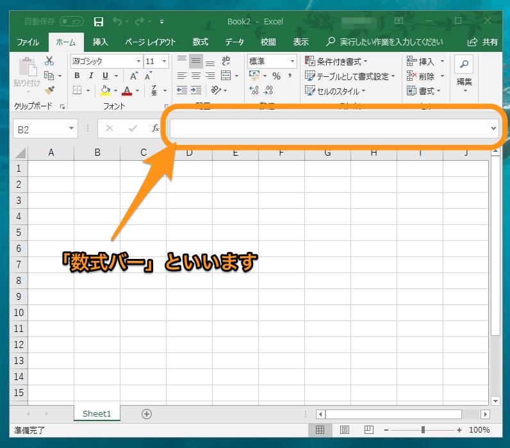Align text left
510x448 pixels.
pyautogui.click(x=182, y=76)
